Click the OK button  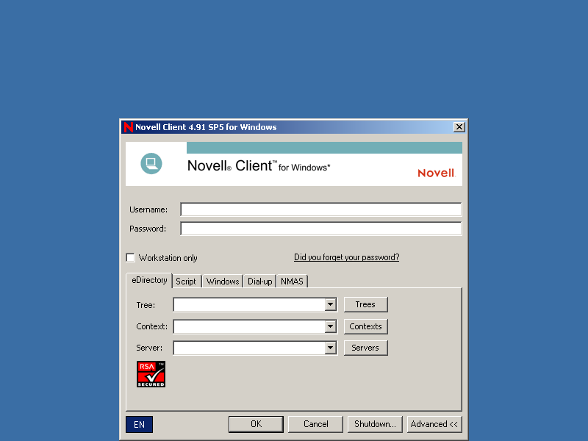[x=256, y=424]
